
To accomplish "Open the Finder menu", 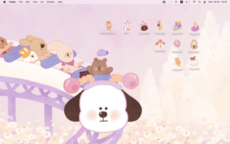I will click(12, 2).
